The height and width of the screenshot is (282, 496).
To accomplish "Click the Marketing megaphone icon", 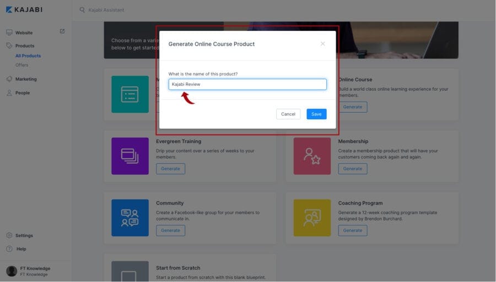I will tap(9, 79).
